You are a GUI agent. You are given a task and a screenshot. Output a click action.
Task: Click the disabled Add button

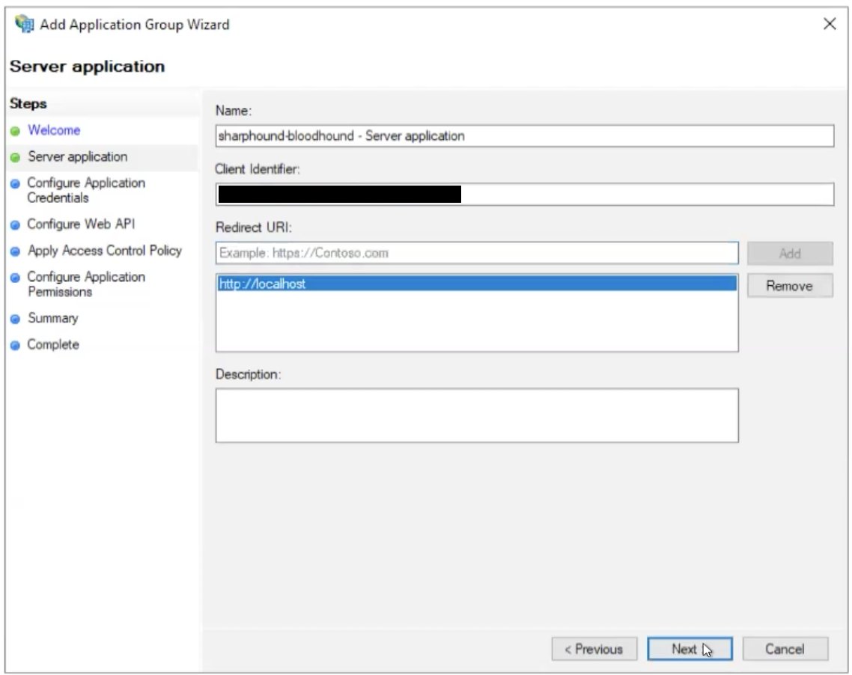790,254
